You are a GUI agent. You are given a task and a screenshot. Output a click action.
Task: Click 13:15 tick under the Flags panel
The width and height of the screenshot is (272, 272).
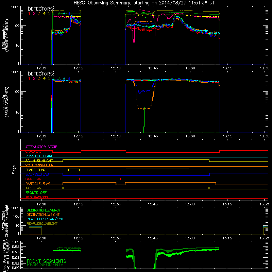(227, 204)
